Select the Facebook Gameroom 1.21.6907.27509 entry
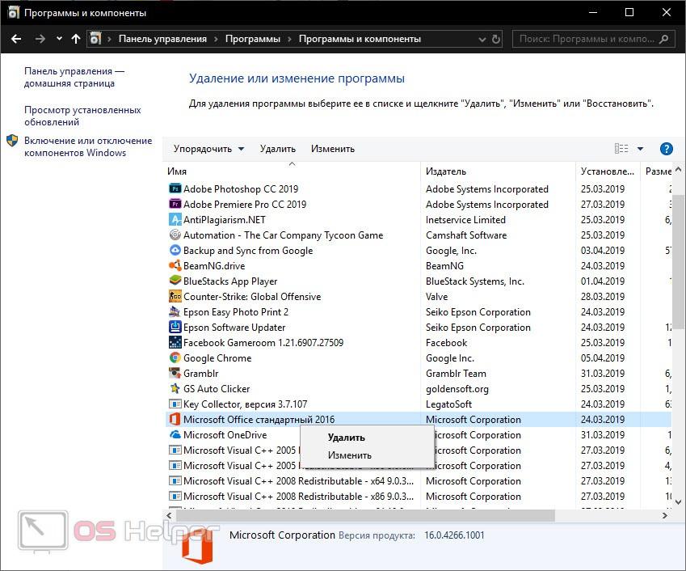 pyautogui.click(x=419, y=342)
